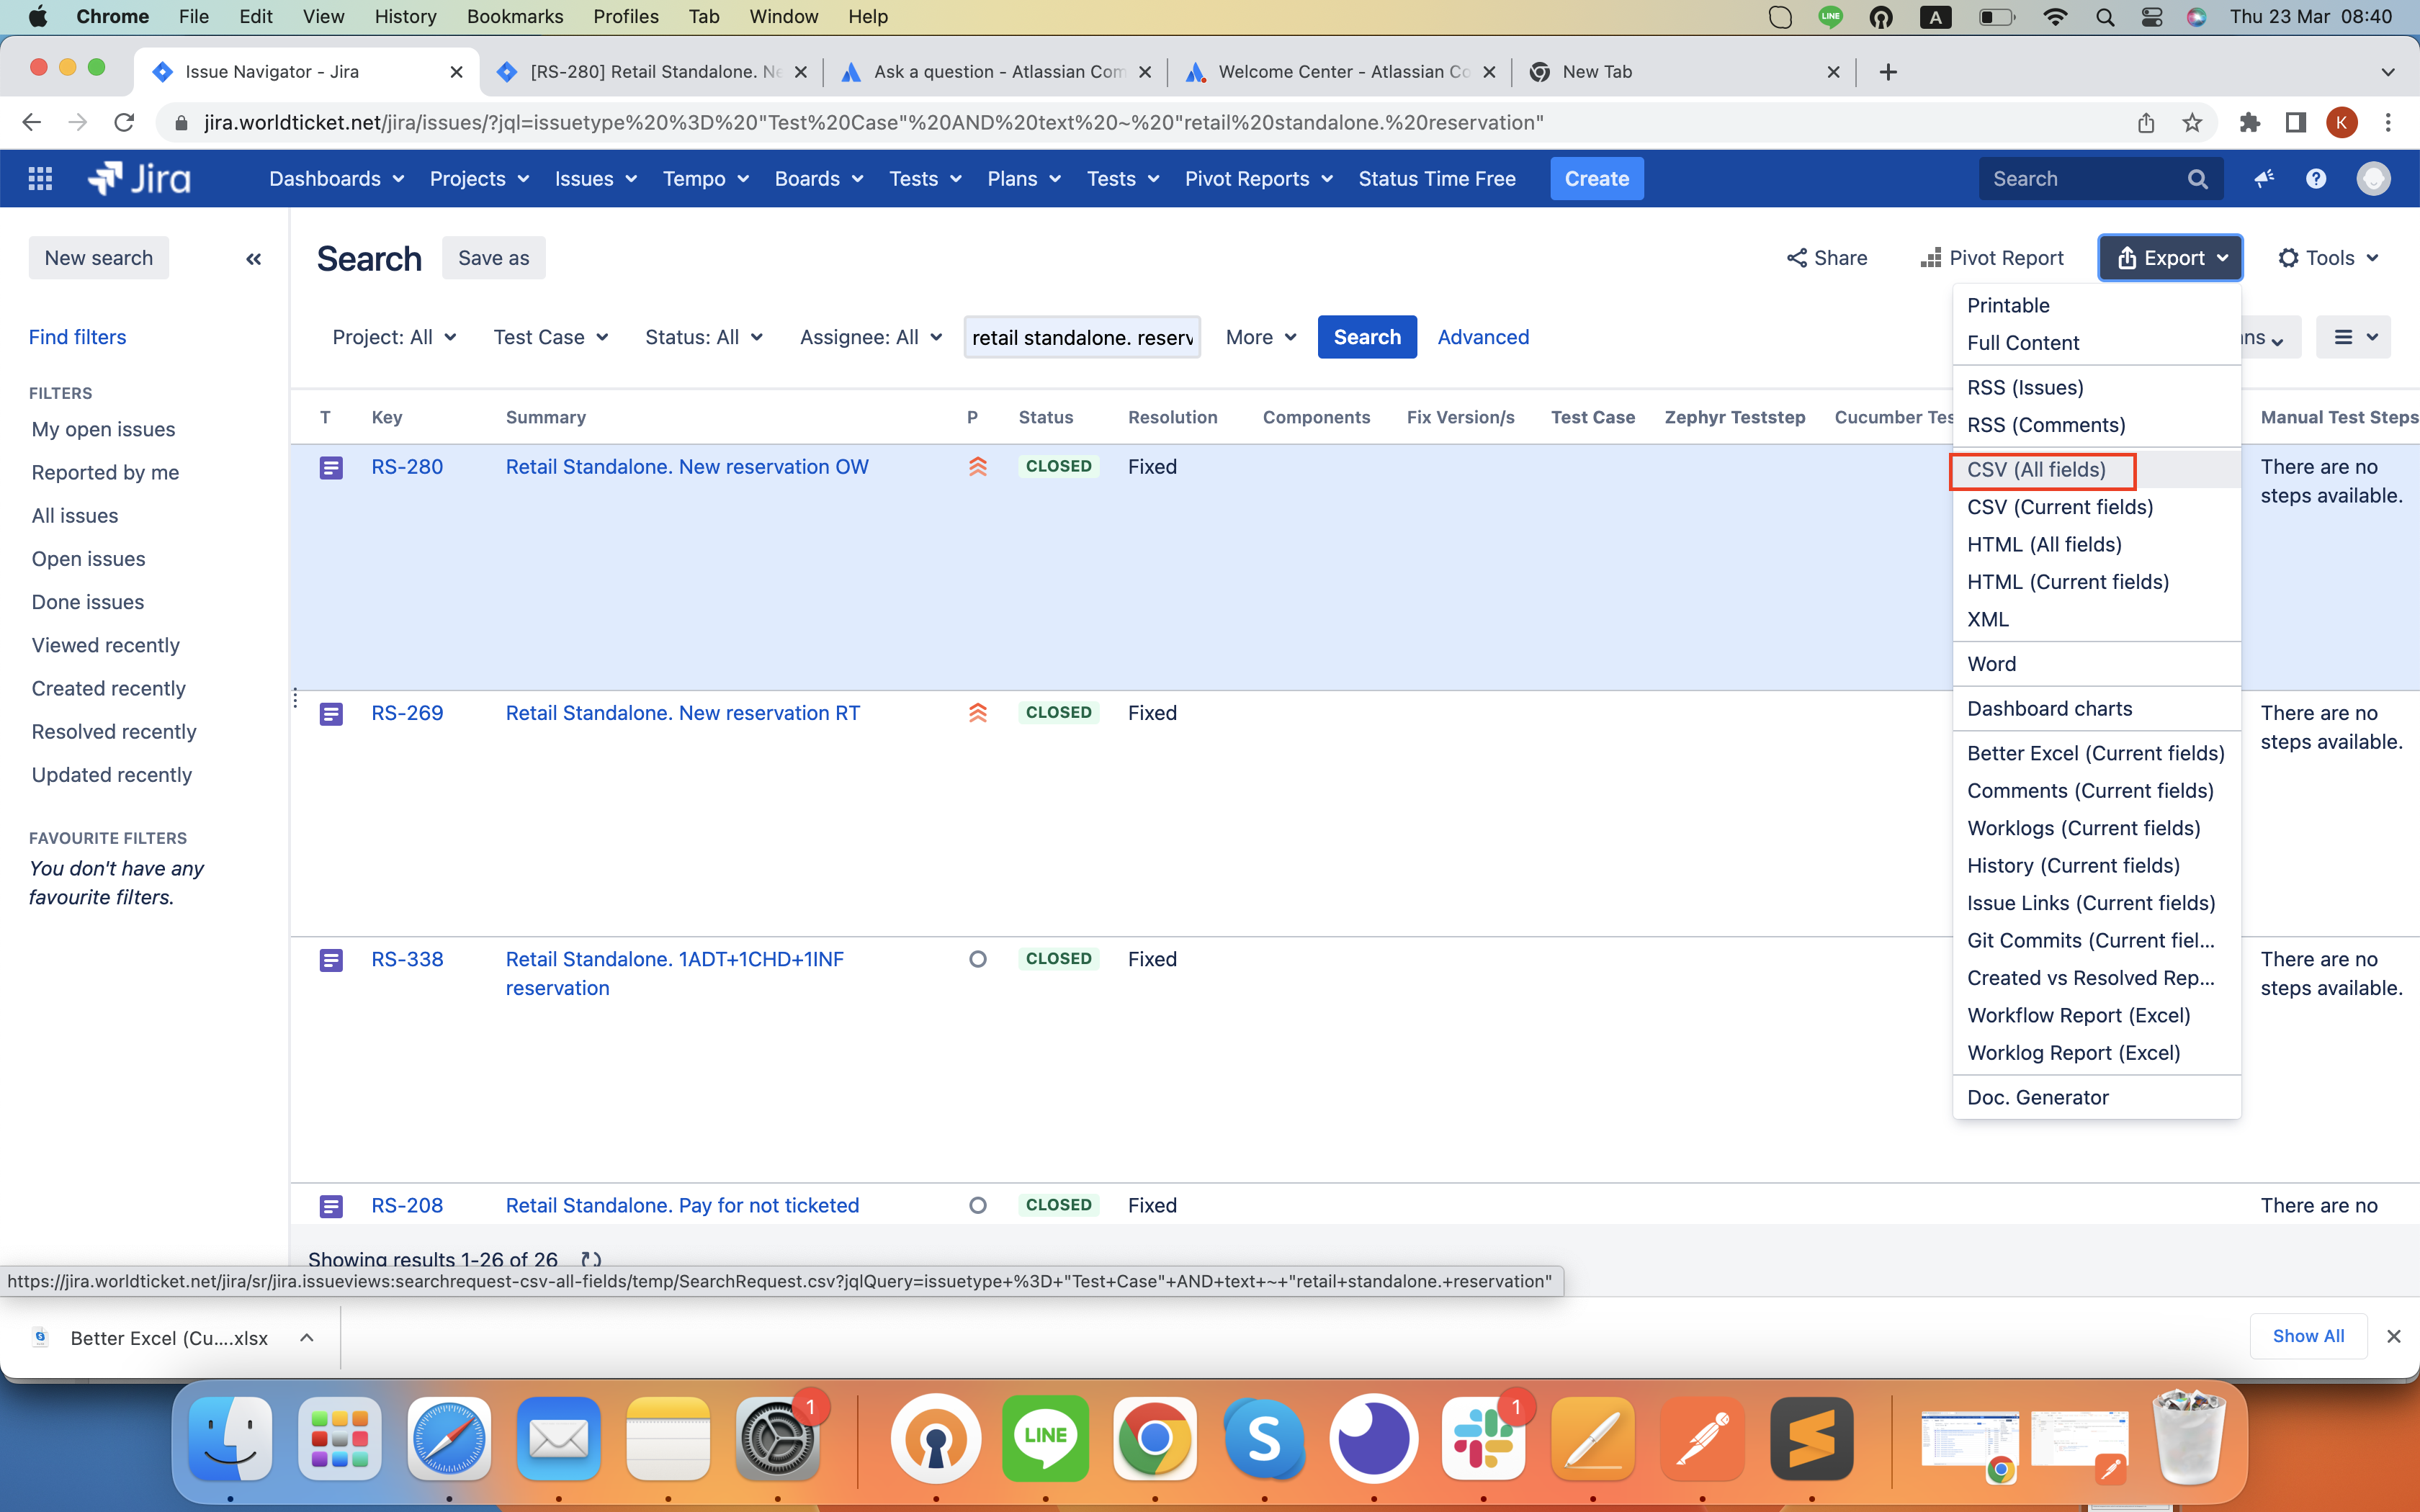
Task: Open the Jira help question mark icon
Action: tap(2316, 179)
